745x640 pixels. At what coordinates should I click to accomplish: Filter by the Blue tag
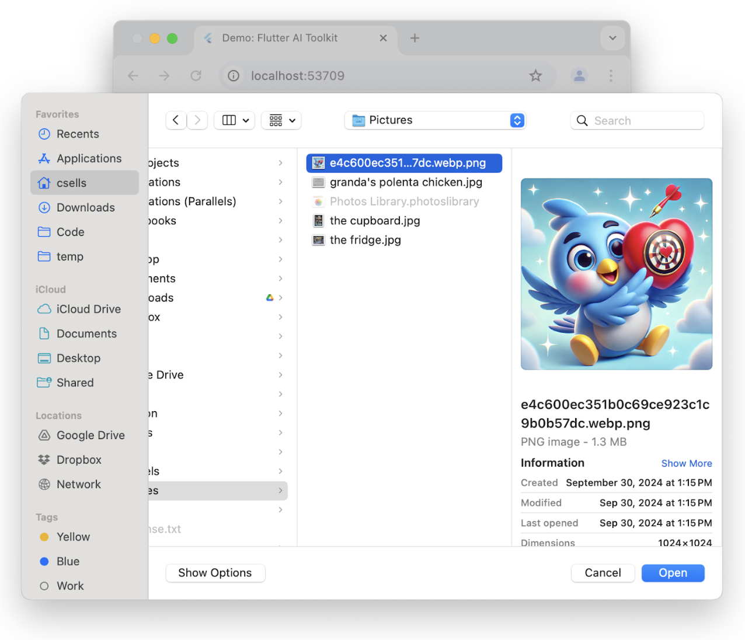[x=68, y=562]
